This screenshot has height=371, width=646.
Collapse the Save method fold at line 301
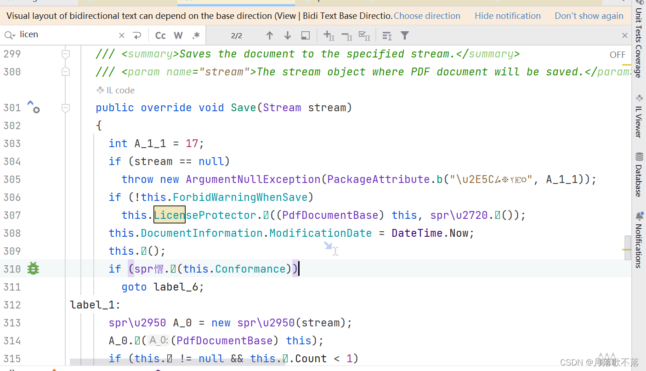(66, 108)
